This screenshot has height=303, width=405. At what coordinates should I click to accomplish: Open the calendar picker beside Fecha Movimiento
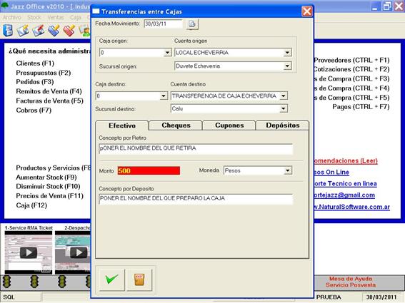tap(192, 24)
